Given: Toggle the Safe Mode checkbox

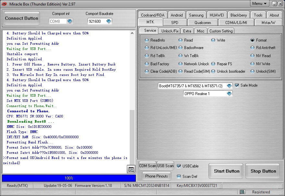Looking at the screenshot, I should click(x=237, y=85).
